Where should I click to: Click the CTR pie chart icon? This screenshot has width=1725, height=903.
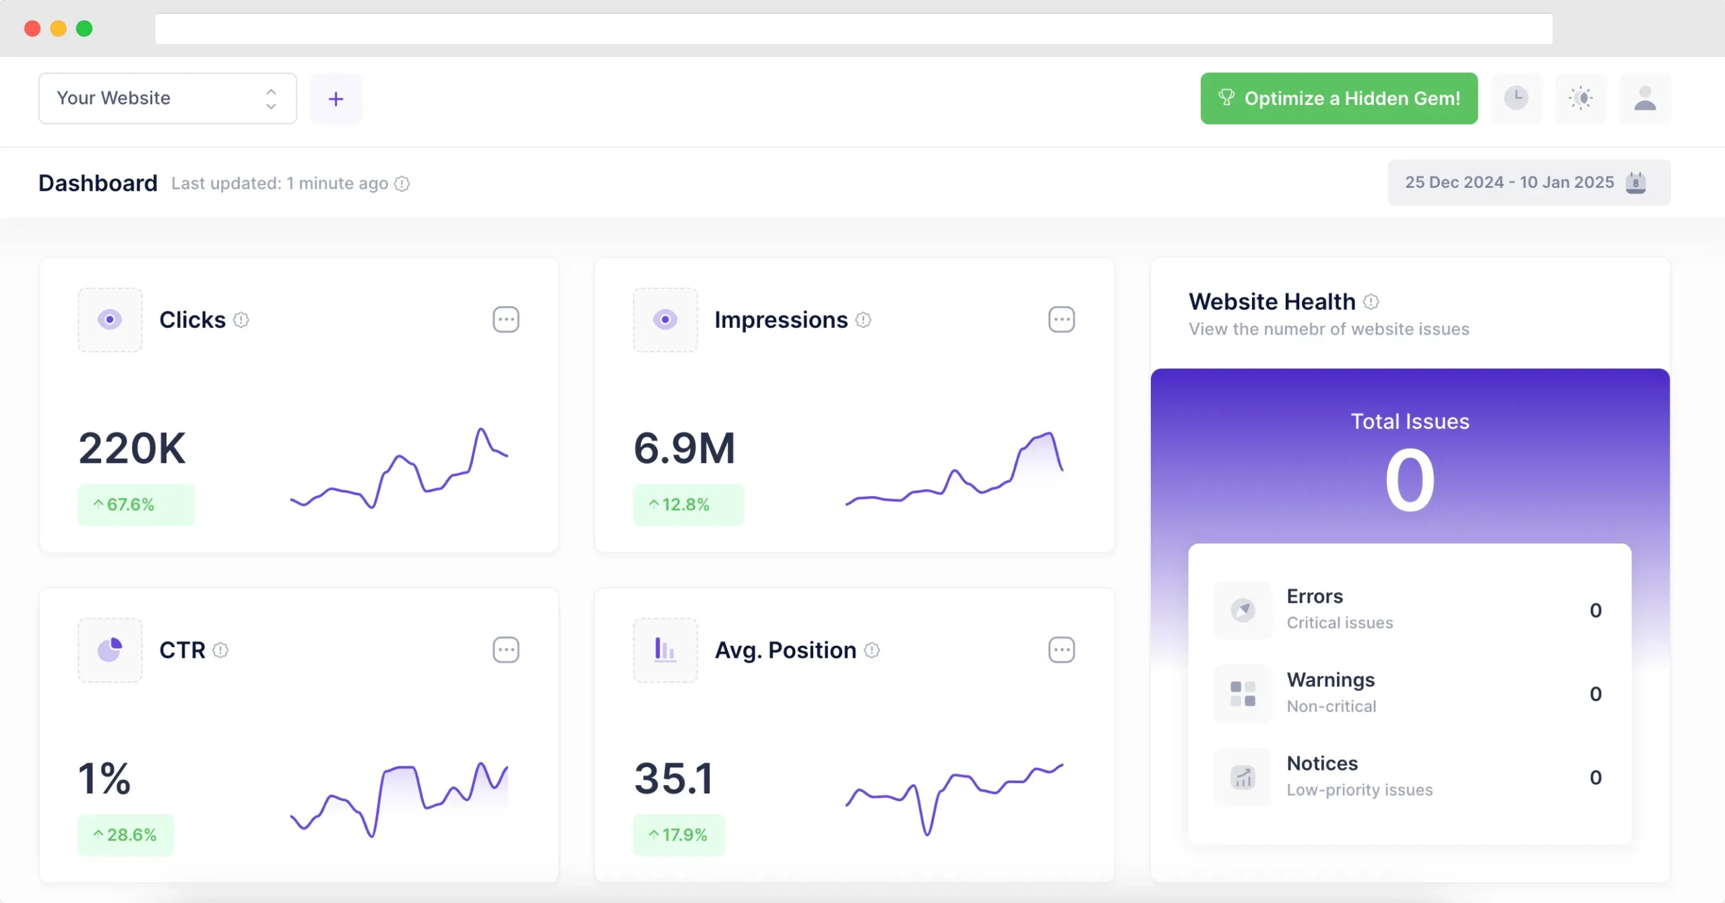click(110, 650)
